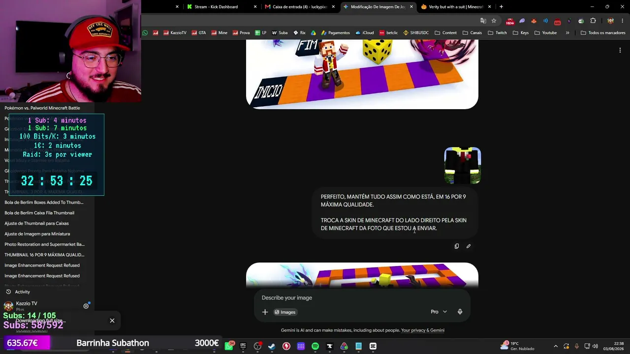This screenshot has width=630, height=354.
Task: Deselect the Images tool chip
Action: click(285, 312)
